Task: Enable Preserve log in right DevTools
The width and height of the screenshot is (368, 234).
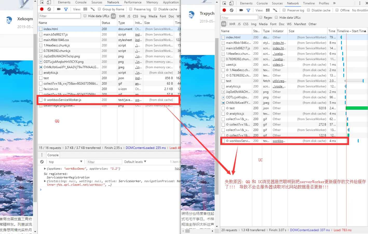Action: [284, 10]
